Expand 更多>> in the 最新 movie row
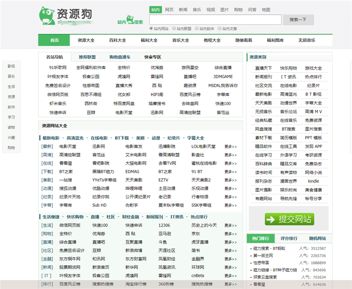 [231, 146]
